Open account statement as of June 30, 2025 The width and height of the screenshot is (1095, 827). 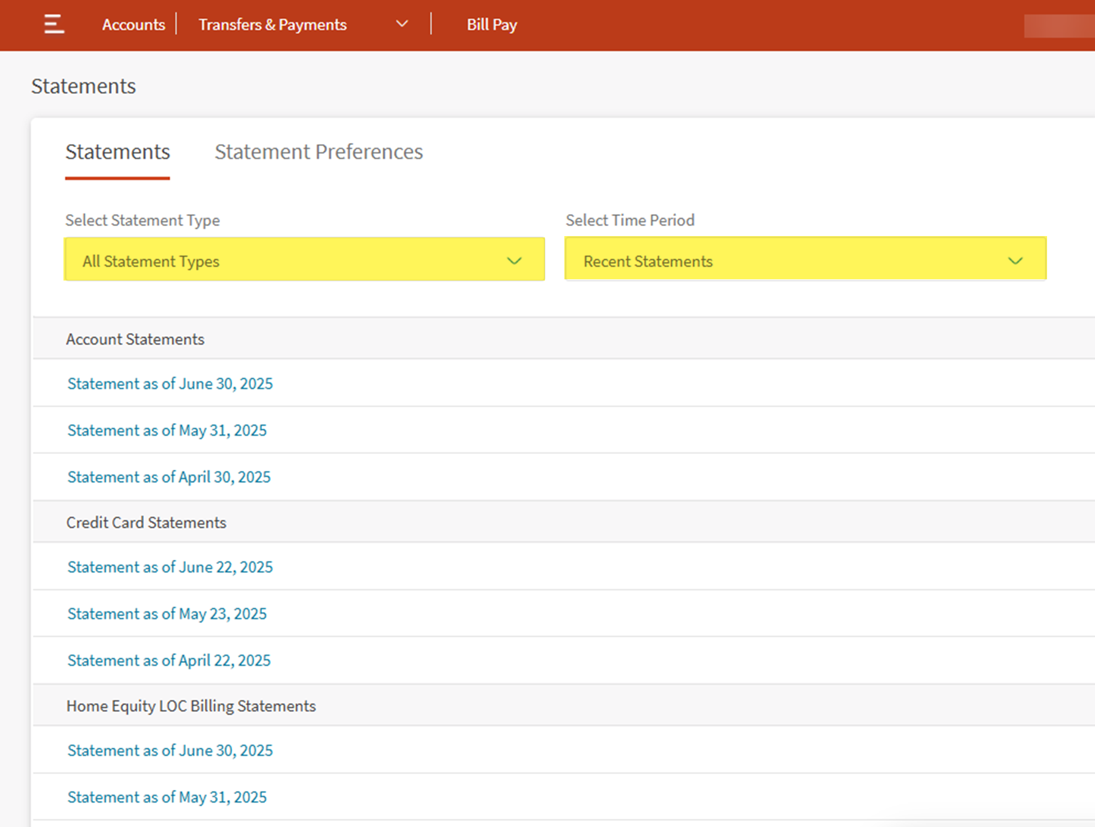tap(170, 384)
